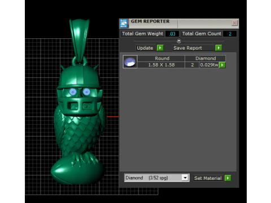
Task: Select the round gem thumbnail in the list
Action: point(130,61)
